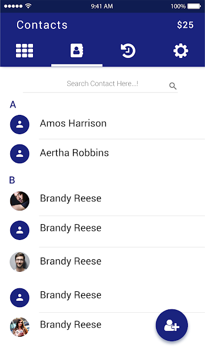Select the contacts book tab

[x=77, y=51]
